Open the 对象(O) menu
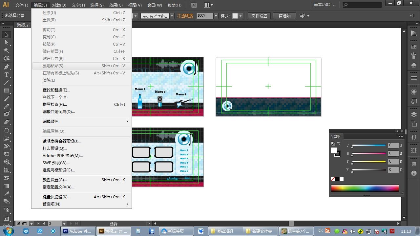This screenshot has height=236, width=420. [59, 5]
